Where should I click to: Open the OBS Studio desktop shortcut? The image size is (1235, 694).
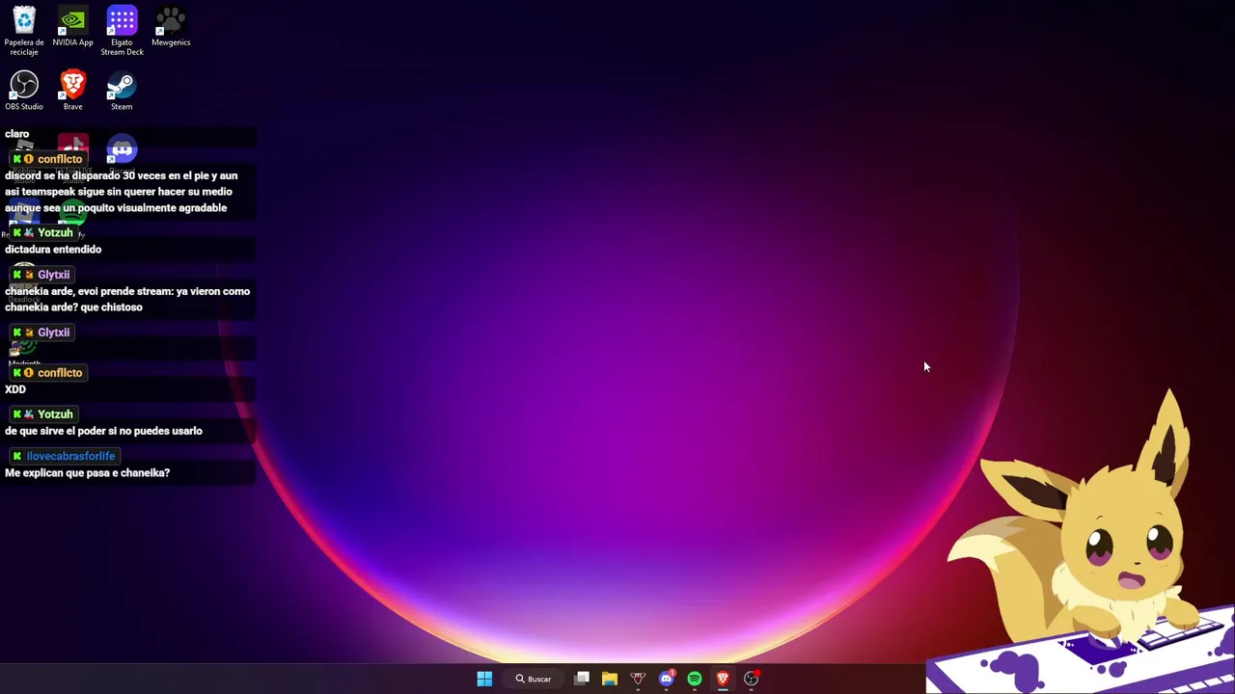point(24,91)
